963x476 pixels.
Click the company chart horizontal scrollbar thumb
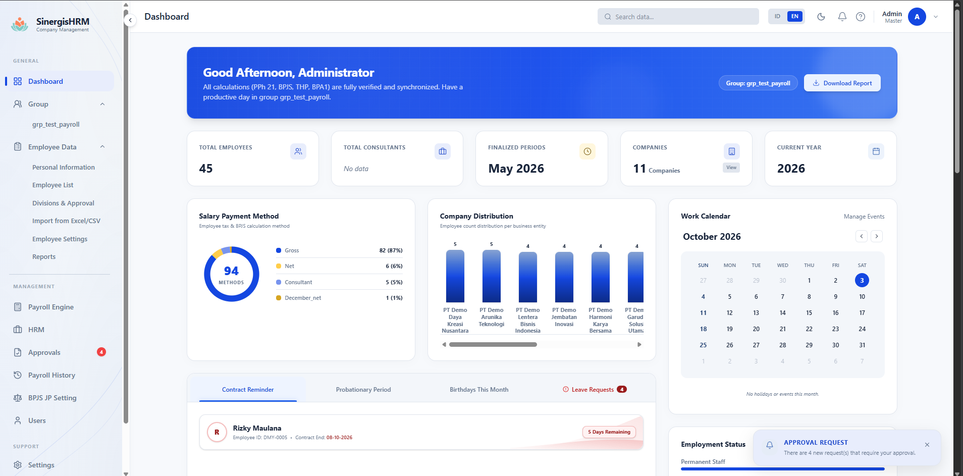tap(493, 345)
